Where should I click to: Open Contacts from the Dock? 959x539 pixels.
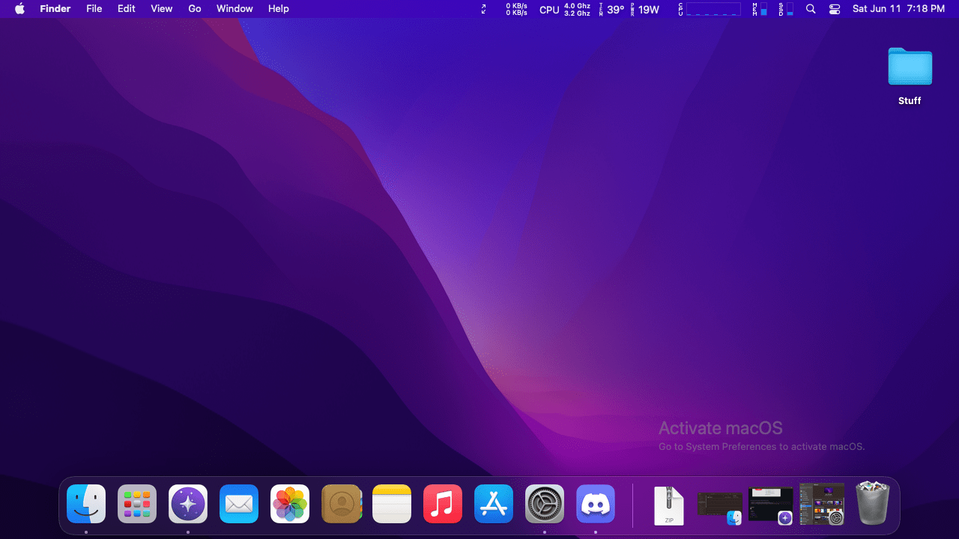click(342, 504)
